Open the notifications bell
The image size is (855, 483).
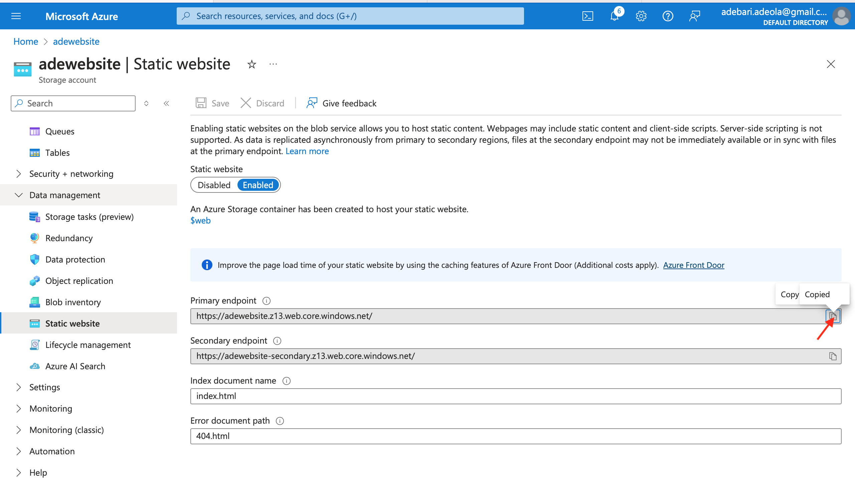coord(614,16)
